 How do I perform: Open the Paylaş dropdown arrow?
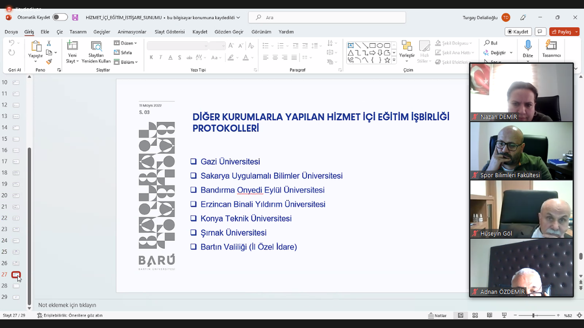(x=577, y=32)
